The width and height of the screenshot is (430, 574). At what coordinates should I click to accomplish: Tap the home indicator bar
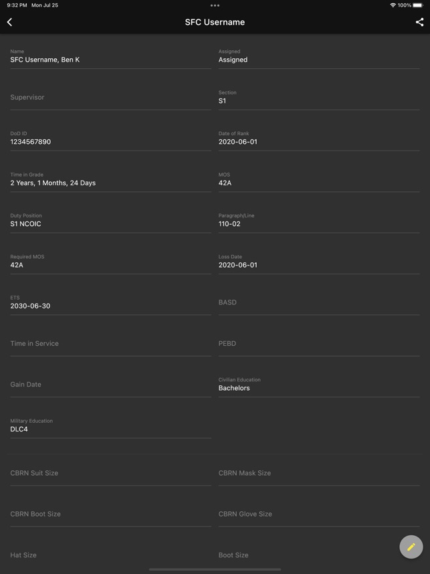pos(215,569)
